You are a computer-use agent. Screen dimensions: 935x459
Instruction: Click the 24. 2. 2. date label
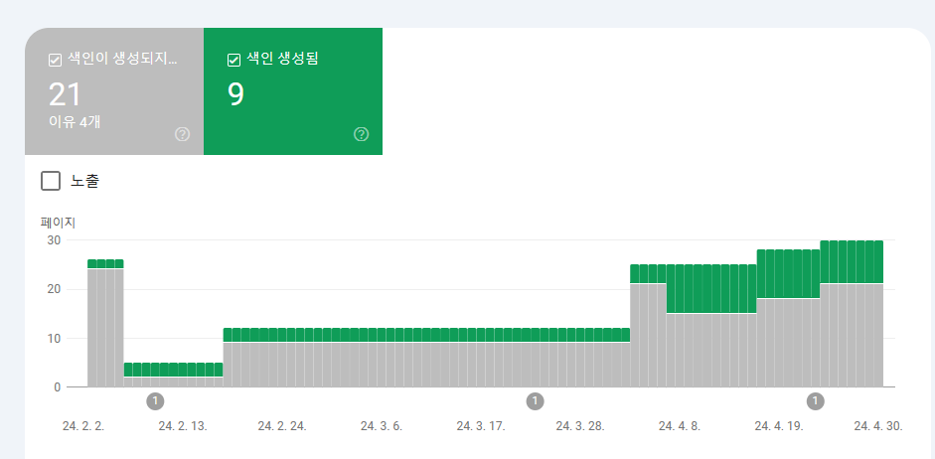click(83, 426)
